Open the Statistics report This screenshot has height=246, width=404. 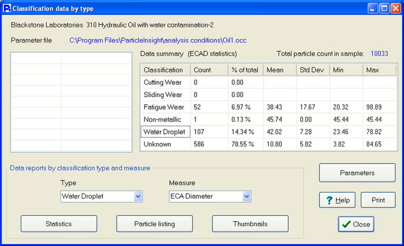click(x=59, y=224)
